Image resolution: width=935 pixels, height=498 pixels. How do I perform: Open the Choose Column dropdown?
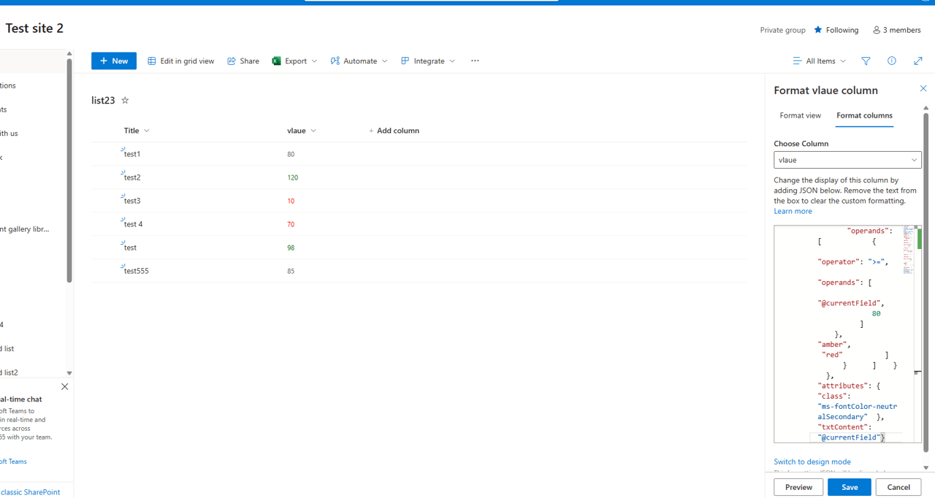click(847, 160)
